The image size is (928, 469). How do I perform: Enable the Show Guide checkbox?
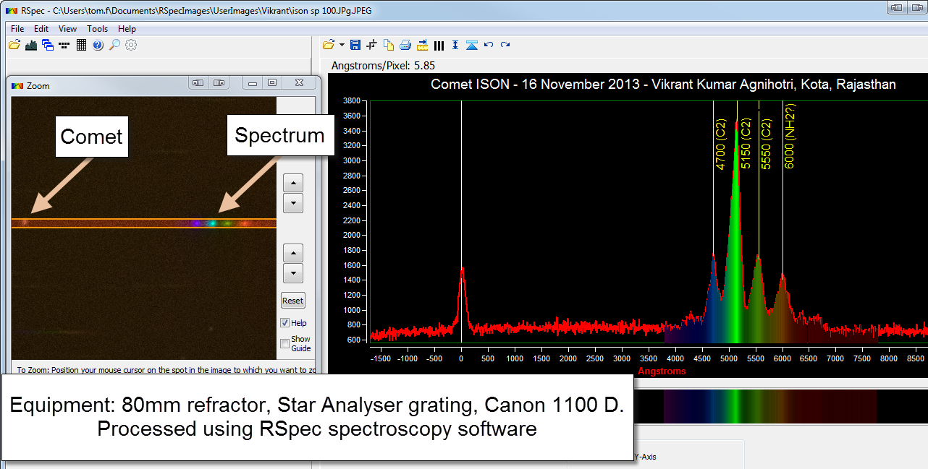(285, 343)
